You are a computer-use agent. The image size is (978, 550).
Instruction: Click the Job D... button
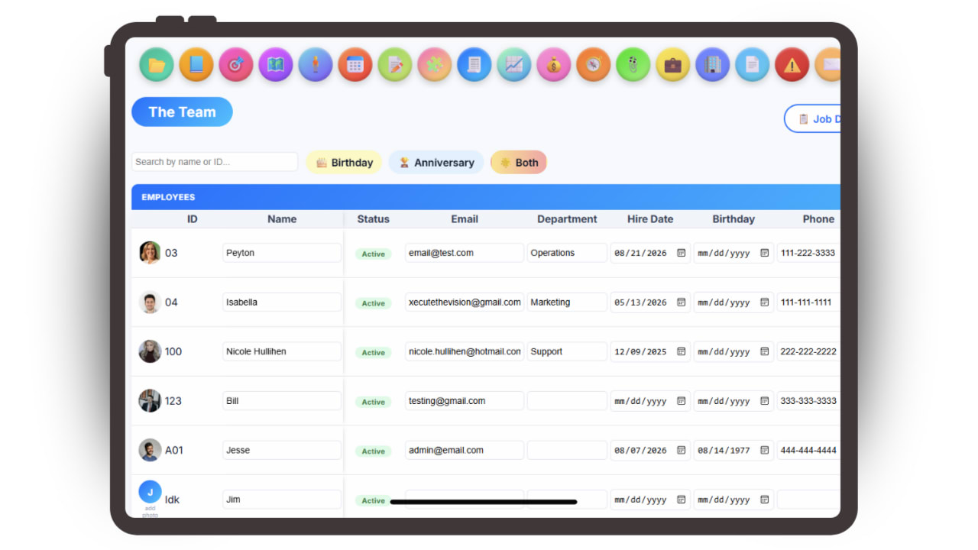tap(813, 118)
